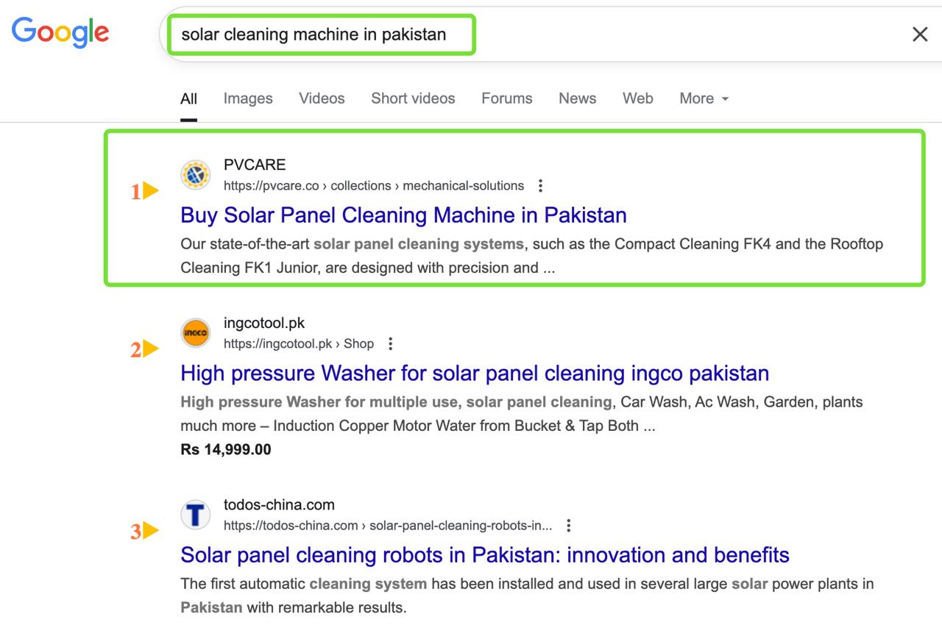Open three-dot menu for ingcotool.pk result
This screenshot has height=636, width=942.
click(390, 343)
